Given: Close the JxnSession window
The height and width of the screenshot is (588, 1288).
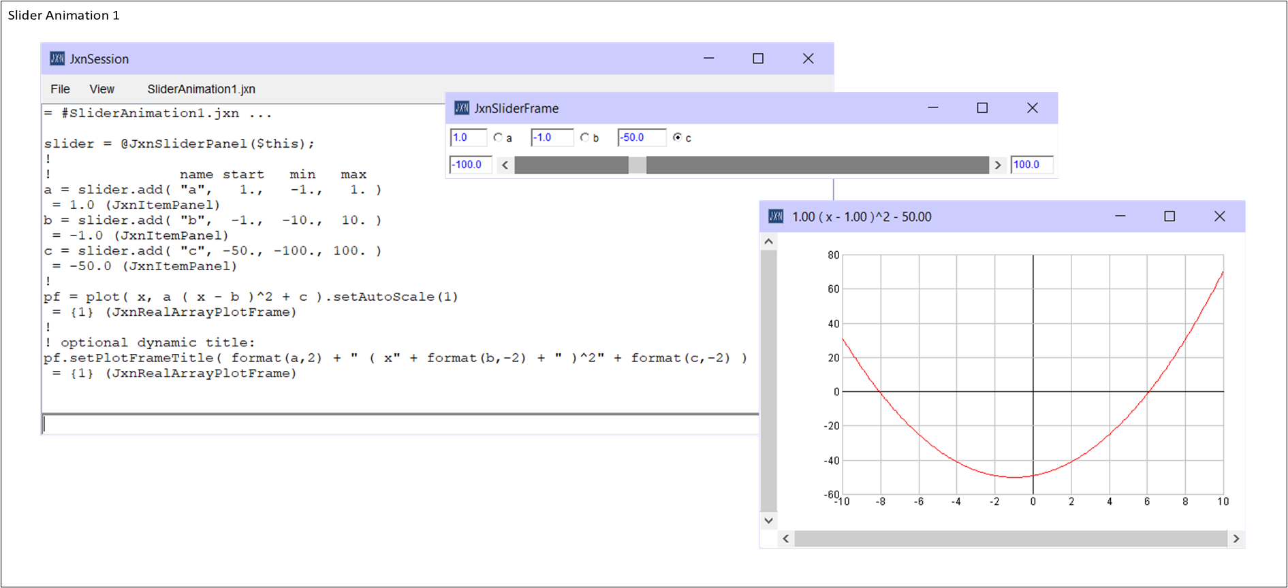Looking at the screenshot, I should (808, 59).
